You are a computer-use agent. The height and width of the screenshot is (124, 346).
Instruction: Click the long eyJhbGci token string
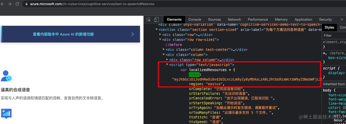tap(247, 79)
